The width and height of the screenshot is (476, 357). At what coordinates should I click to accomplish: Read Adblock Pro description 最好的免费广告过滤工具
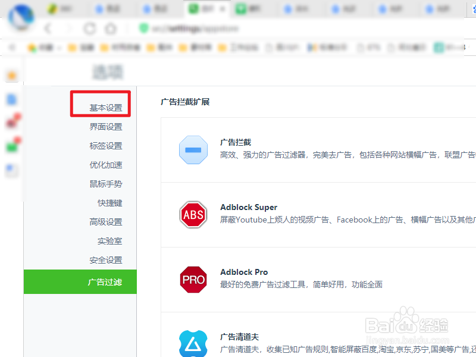(x=301, y=284)
